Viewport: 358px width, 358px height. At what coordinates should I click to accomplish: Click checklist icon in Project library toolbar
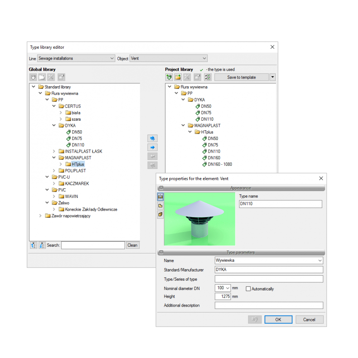208,77
